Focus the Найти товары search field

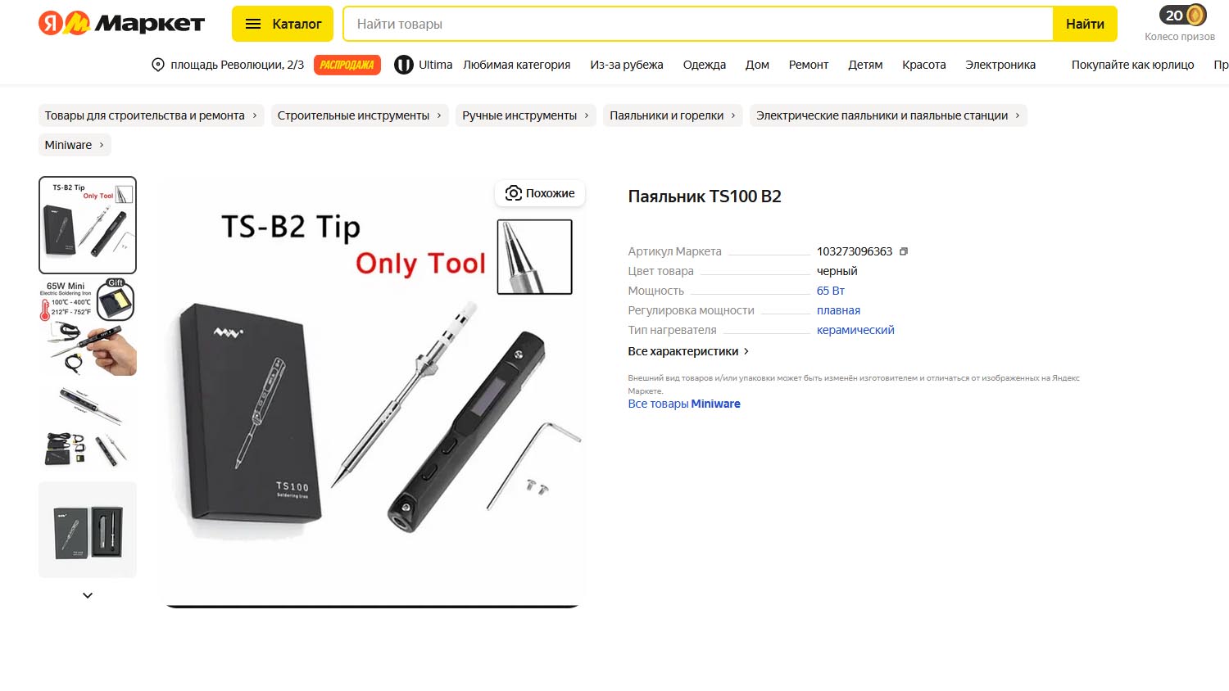click(x=698, y=24)
